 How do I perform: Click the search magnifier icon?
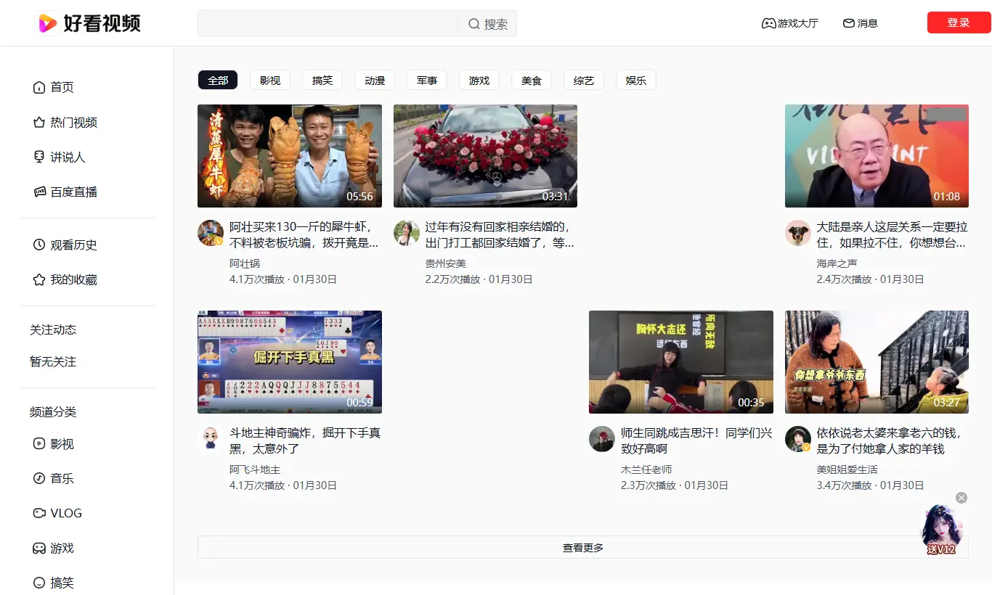coord(474,24)
